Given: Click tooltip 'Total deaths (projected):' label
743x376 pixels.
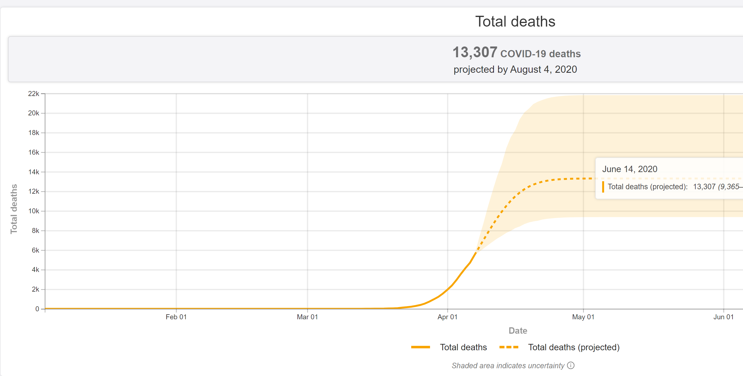Looking at the screenshot, I should [648, 186].
